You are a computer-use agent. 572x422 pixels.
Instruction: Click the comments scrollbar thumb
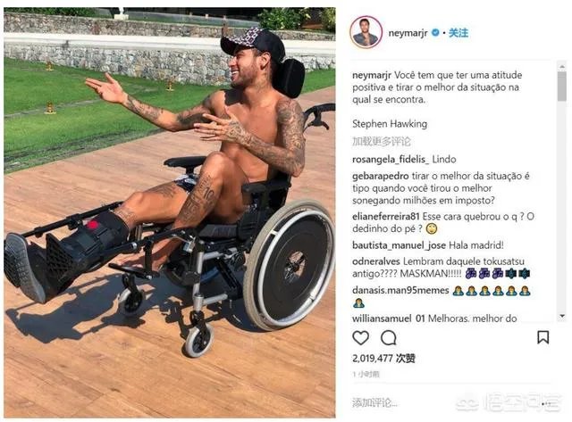[562, 86]
